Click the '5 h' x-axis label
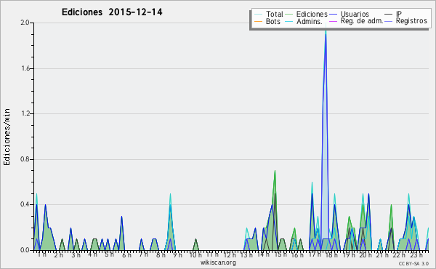 coord(109,254)
